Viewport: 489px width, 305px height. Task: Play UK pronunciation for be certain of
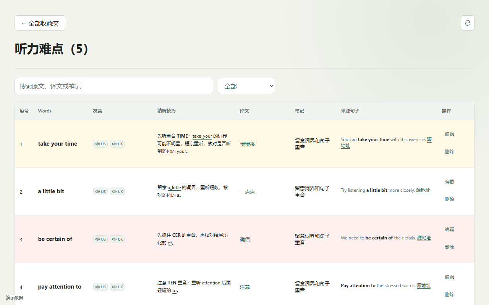point(117,239)
